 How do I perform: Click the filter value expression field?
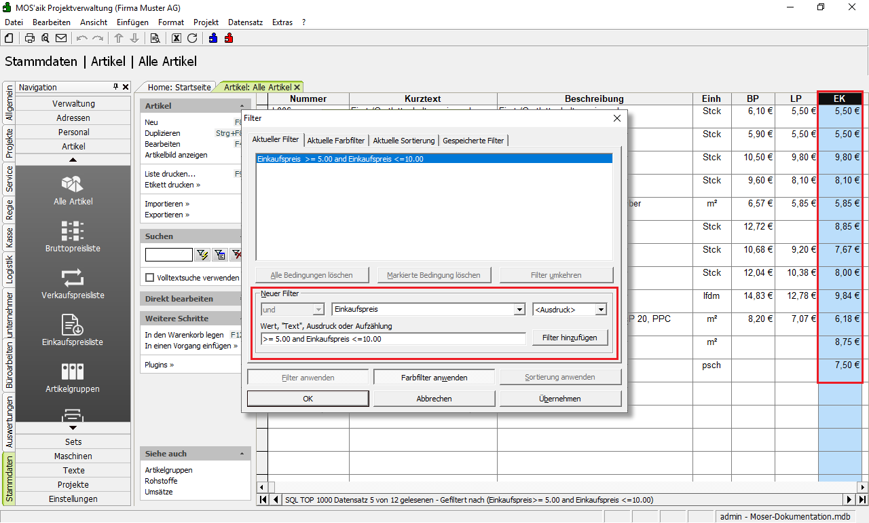(x=393, y=339)
